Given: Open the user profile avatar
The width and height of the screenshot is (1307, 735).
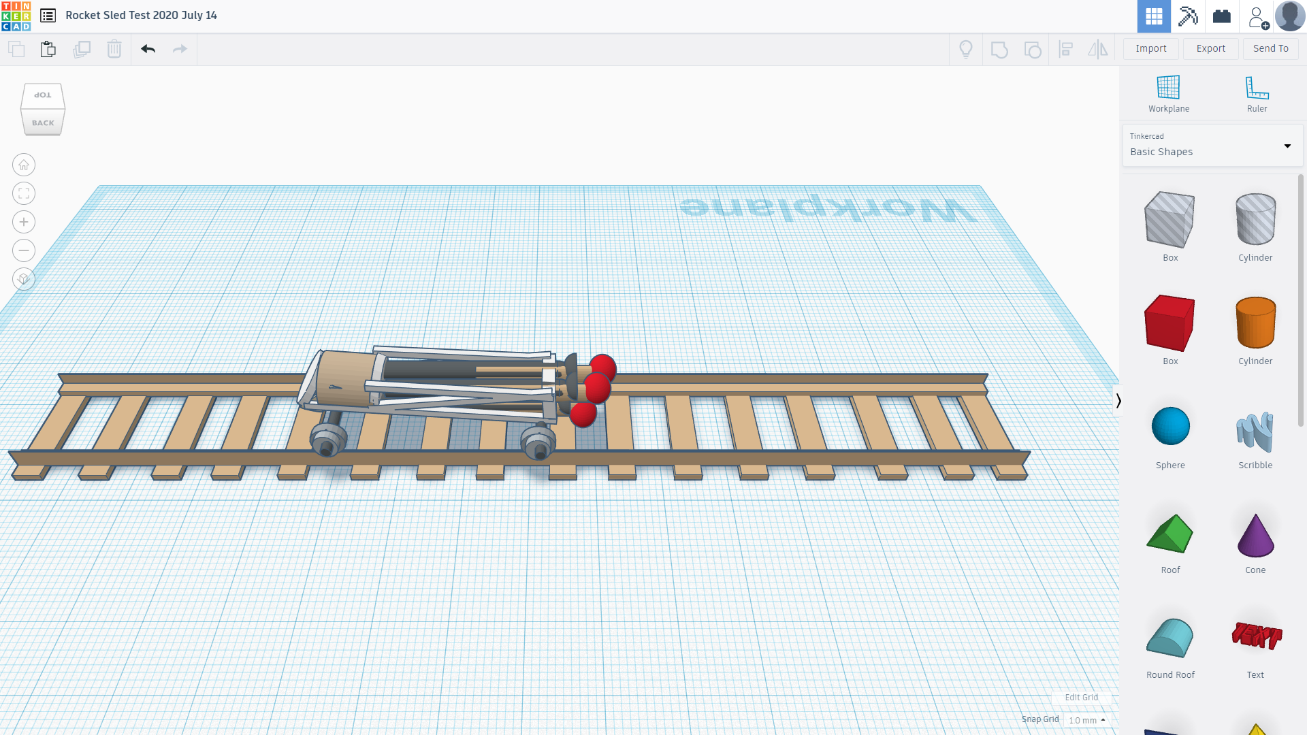Looking at the screenshot, I should coord(1290,16).
